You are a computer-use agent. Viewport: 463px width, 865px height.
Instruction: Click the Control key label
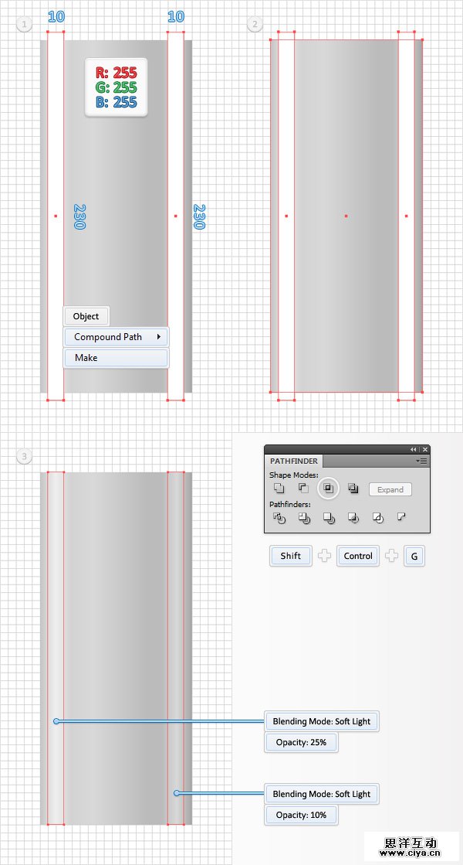pyautogui.click(x=358, y=556)
